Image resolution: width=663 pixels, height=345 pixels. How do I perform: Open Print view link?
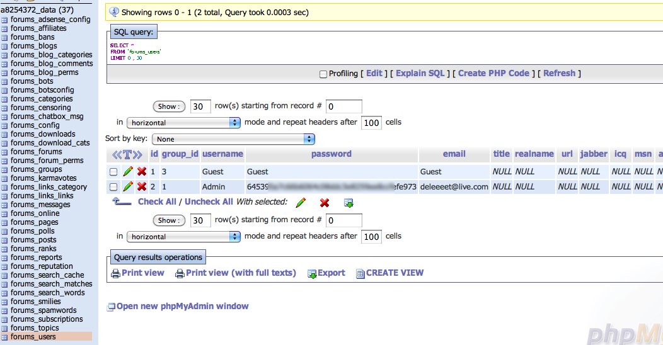coord(143,273)
